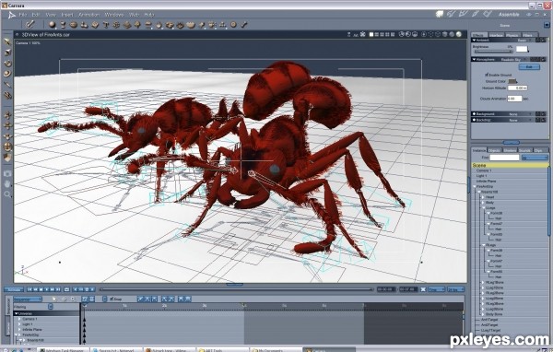Insert a text object with the T icon
This screenshot has height=352, width=553.
[x=105, y=25]
